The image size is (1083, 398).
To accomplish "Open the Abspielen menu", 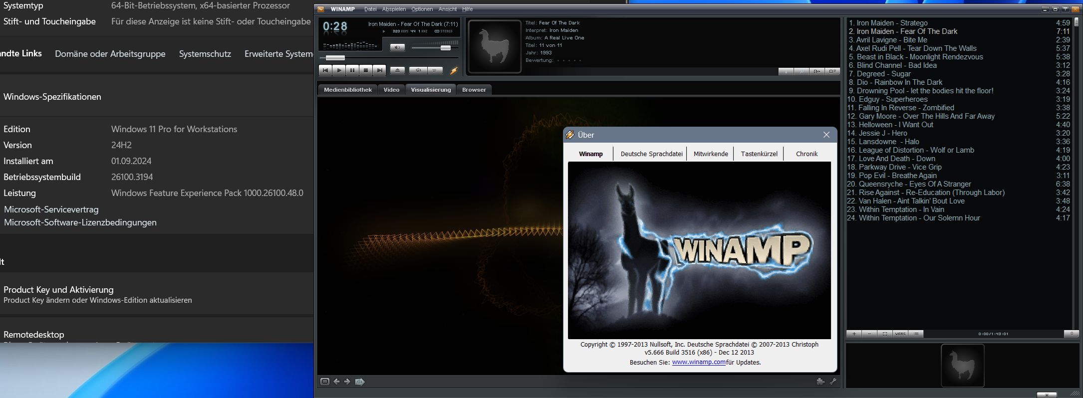I will click(394, 9).
